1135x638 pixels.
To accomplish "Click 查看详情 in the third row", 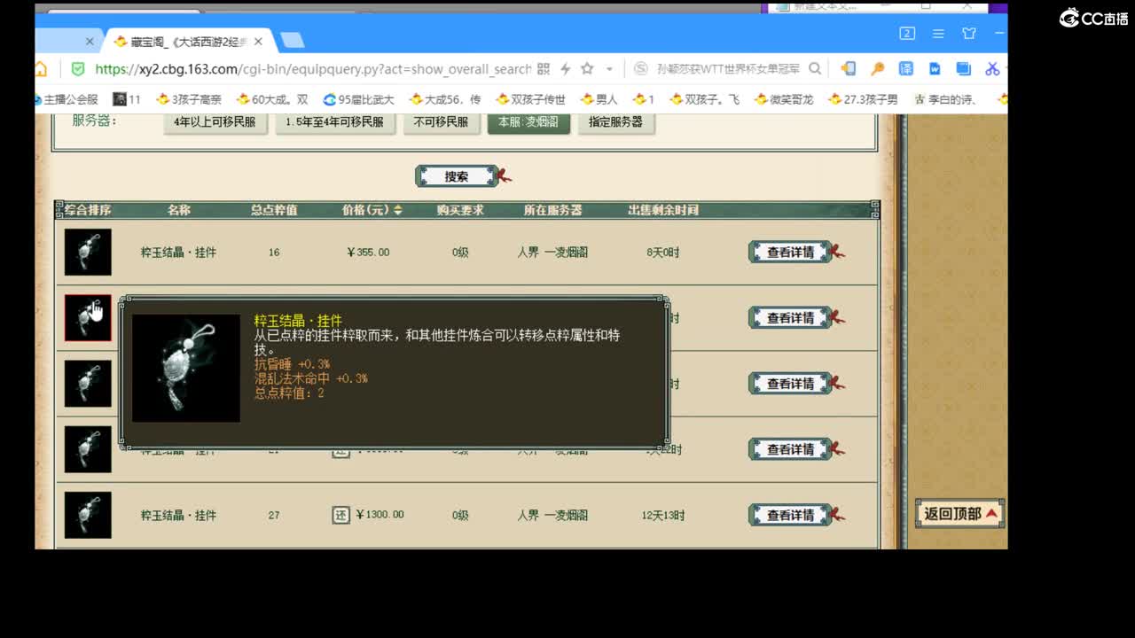I will [x=790, y=384].
